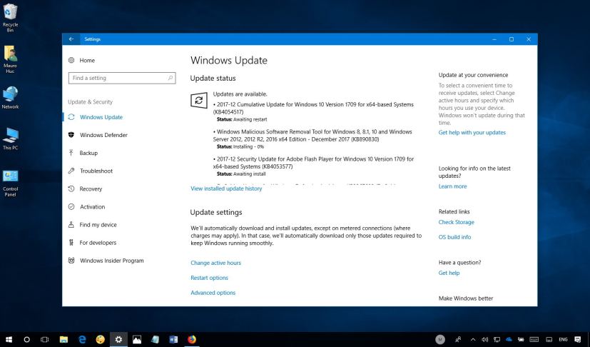
Task: Open OS build info link
Action: pyautogui.click(x=454, y=237)
